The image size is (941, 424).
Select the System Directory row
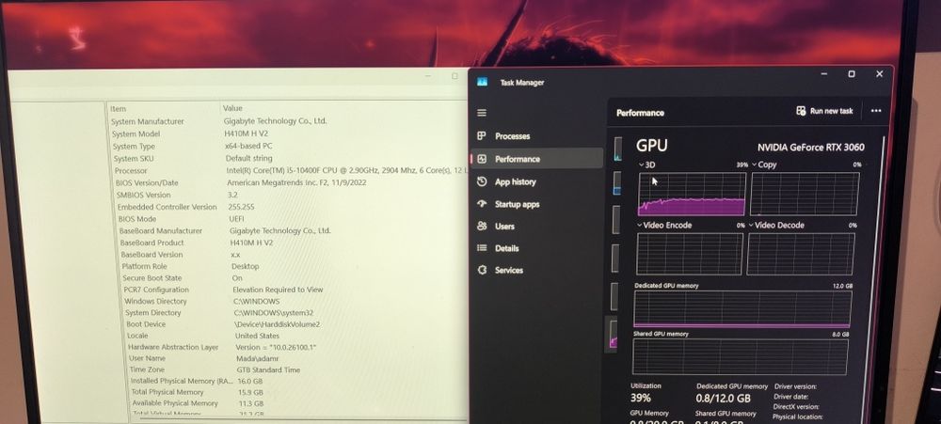(295, 312)
